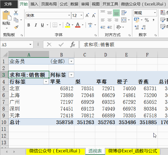
Task: Open the fill color dropdown arrow
Action: (x=73, y=25)
